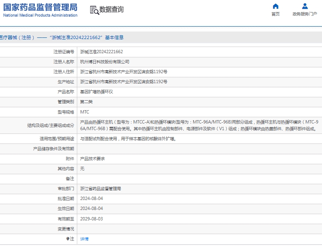322x247 pixels.
Task: Click the 适用范围/预期用途 description text
Action: tap(128, 139)
